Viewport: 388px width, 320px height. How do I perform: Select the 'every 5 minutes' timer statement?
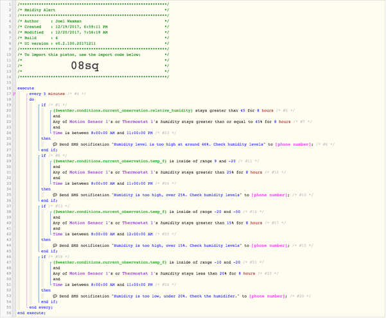coord(47,94)
